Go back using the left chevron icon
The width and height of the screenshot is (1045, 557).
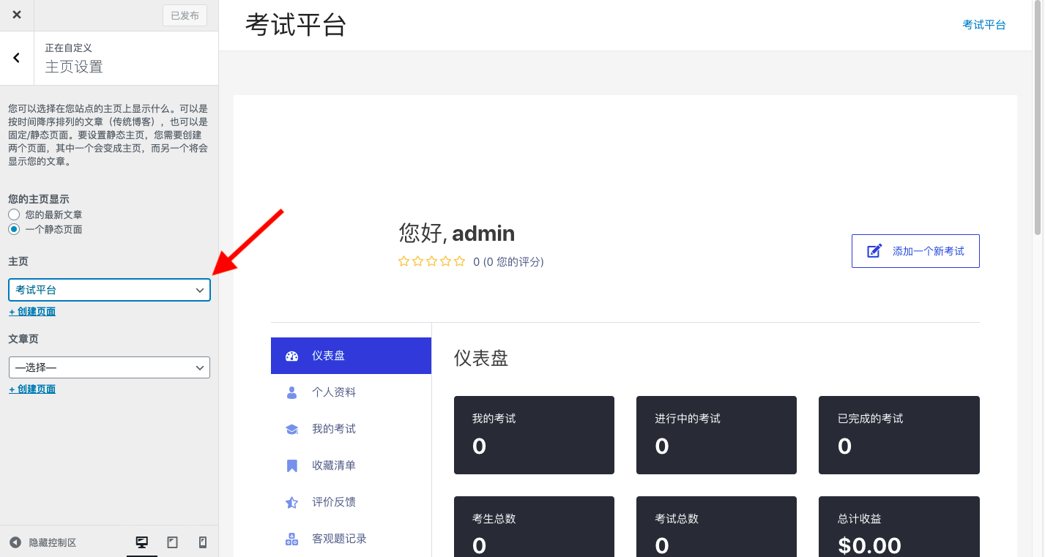[17, 58]
